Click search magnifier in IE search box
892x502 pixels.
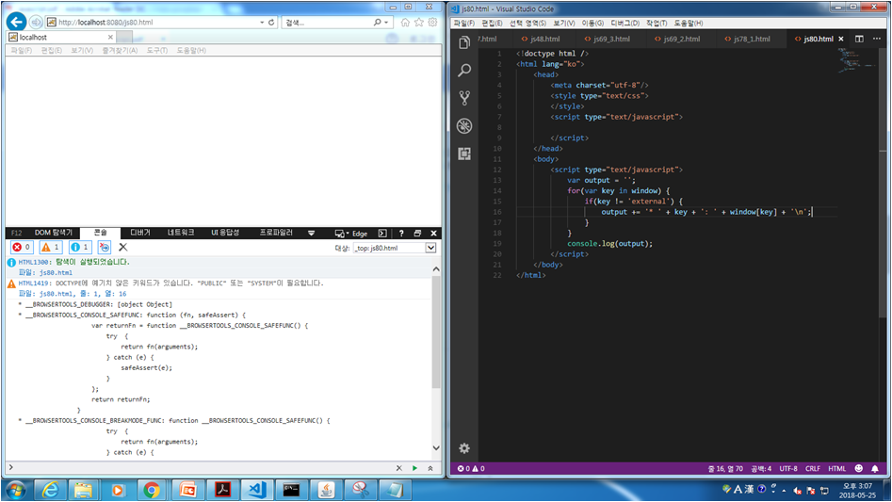(x=377, y=23)
